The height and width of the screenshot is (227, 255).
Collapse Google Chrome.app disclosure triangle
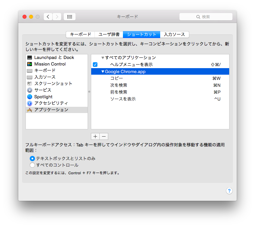103,71
